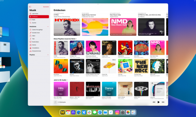Open the WASTELAND album tile
Screen dimensions: 196x117
click(x=93, y=89)
